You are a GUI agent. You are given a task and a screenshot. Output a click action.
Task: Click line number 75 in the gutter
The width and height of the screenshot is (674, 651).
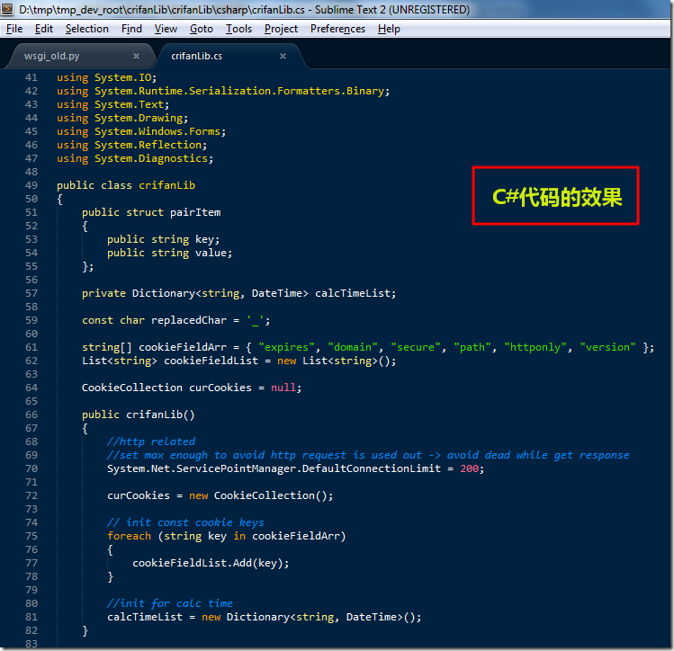(x=31, y=536)
